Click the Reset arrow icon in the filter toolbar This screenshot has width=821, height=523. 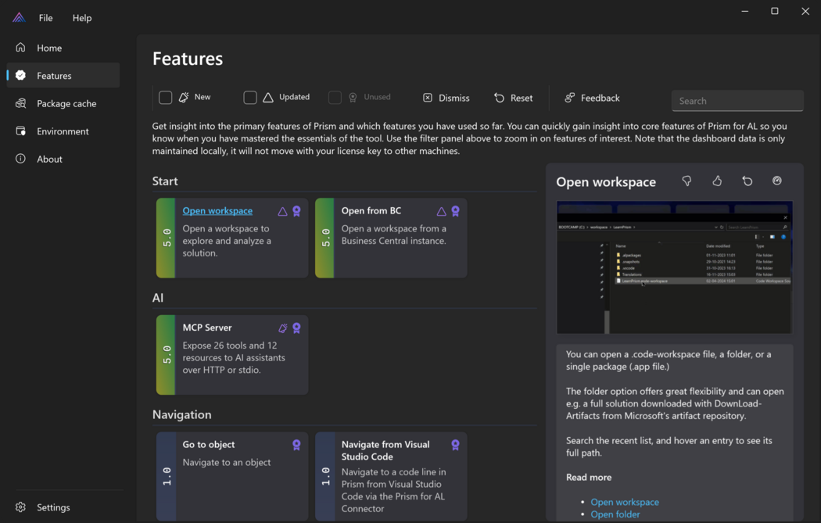499,98
